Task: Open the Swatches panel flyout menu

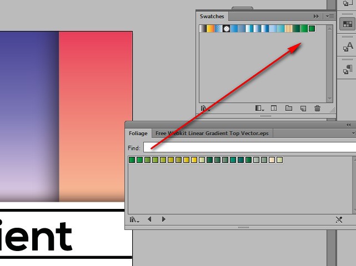Action: coord(330,16)
